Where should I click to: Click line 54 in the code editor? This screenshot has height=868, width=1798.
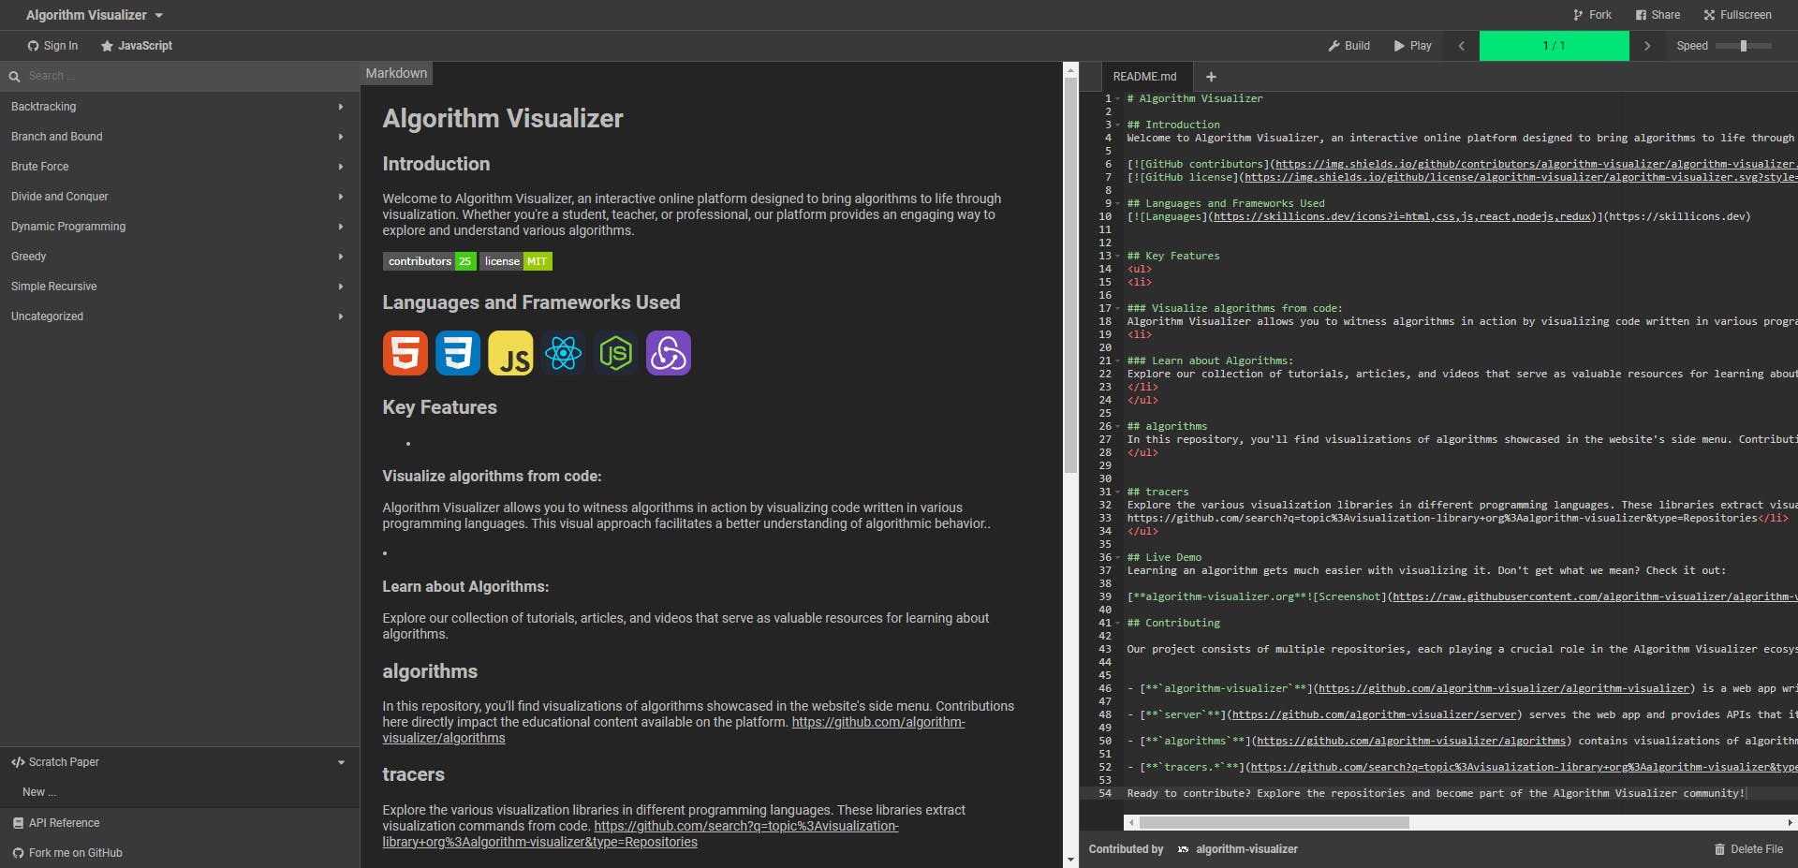pos(1437,793)
